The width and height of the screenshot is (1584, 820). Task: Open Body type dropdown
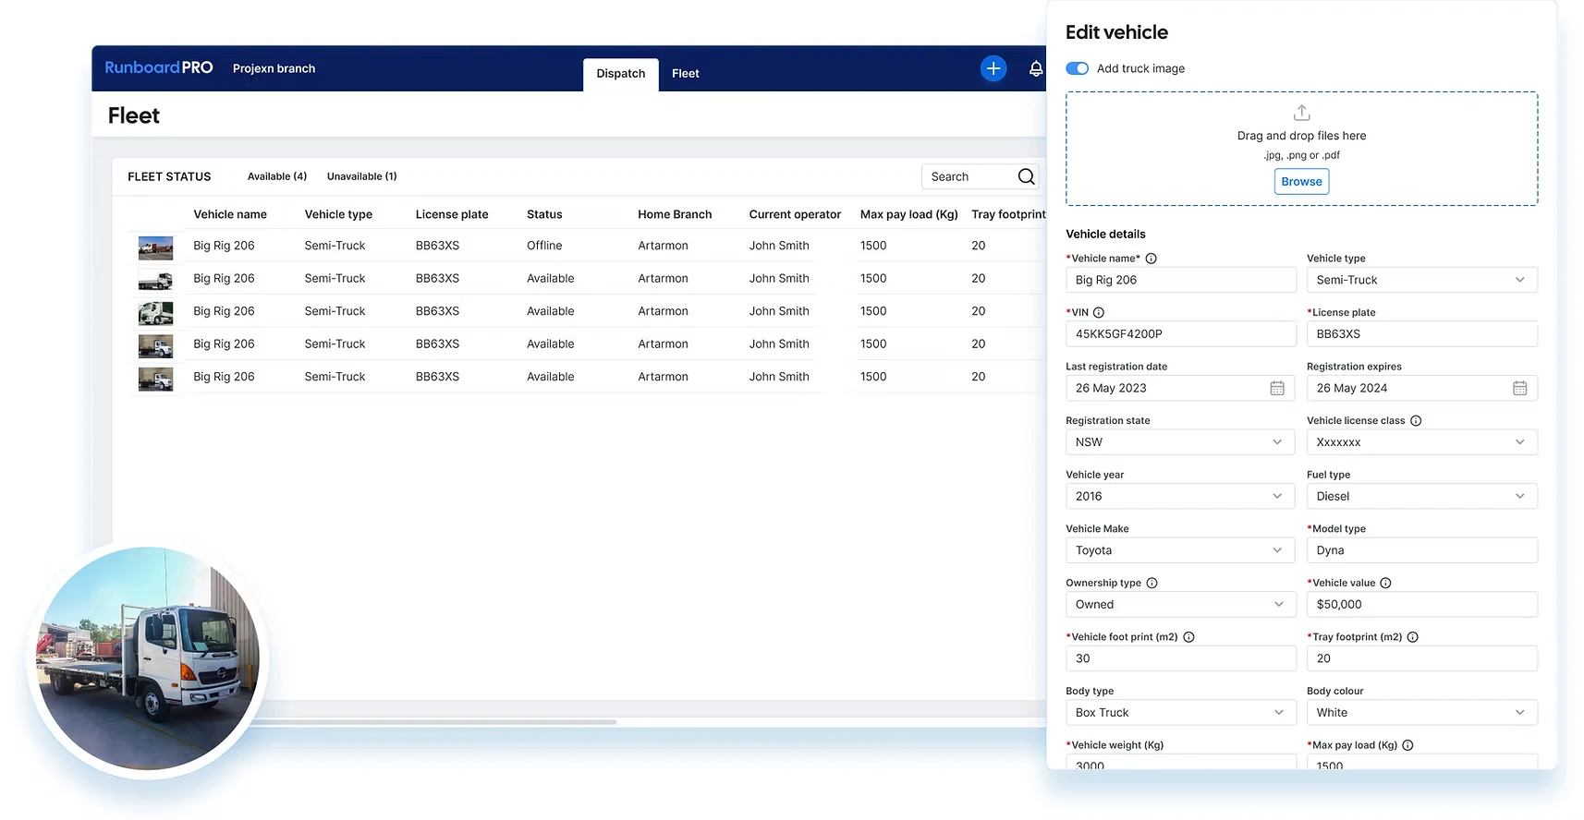pyautogui.click(x=1180, y=713)
